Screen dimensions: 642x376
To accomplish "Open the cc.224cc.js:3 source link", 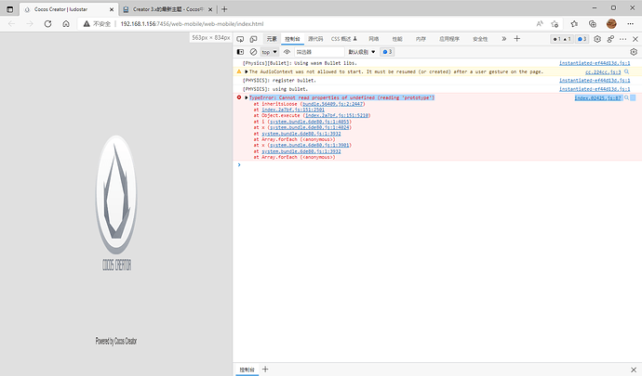I will pos(603,71).
